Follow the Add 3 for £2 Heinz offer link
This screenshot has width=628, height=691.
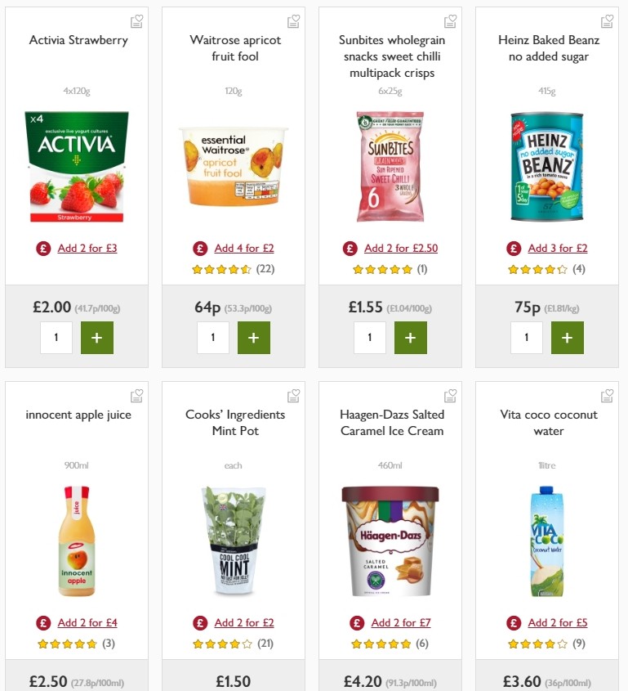tap(557, 248)
